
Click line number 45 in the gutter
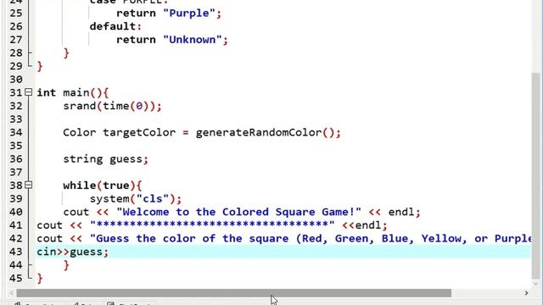(x=16, y=279)
